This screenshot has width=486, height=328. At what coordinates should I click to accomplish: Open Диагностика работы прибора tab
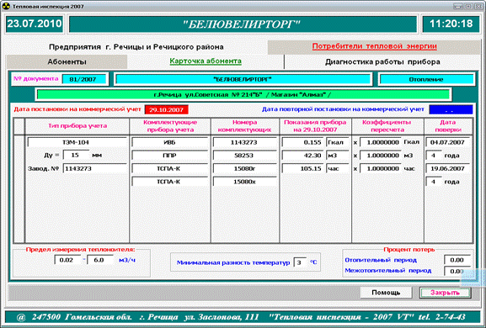coord(382,62)
